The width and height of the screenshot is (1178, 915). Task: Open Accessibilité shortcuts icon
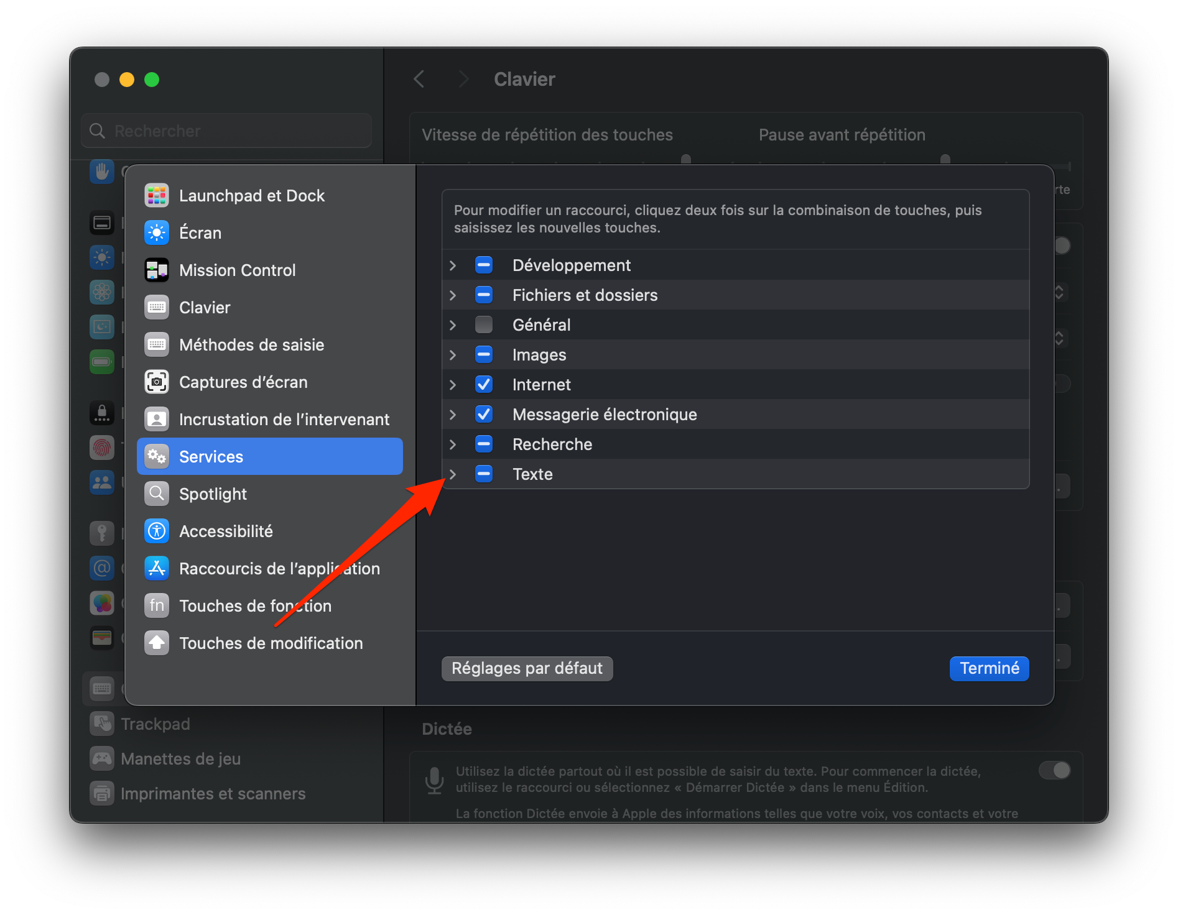pyautogui.click(x=157, y=531)
